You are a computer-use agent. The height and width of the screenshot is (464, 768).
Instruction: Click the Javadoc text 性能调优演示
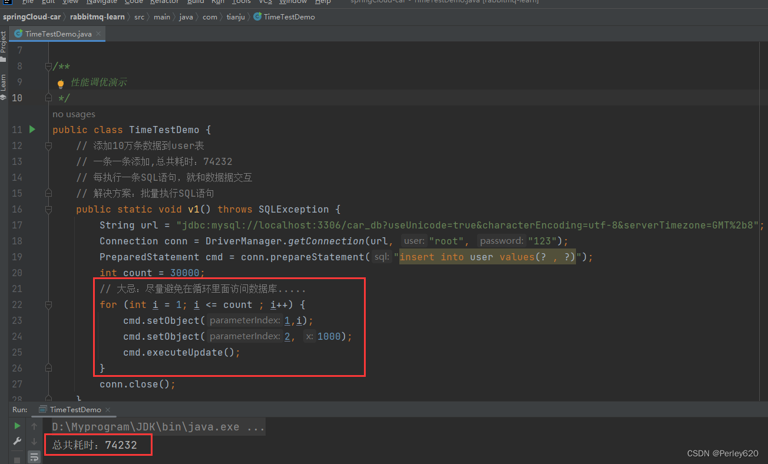point(99,82)
